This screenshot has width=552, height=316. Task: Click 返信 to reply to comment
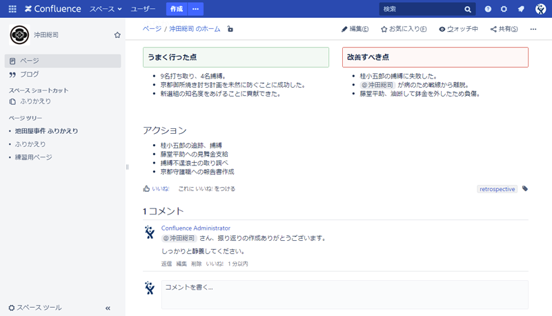166,264
